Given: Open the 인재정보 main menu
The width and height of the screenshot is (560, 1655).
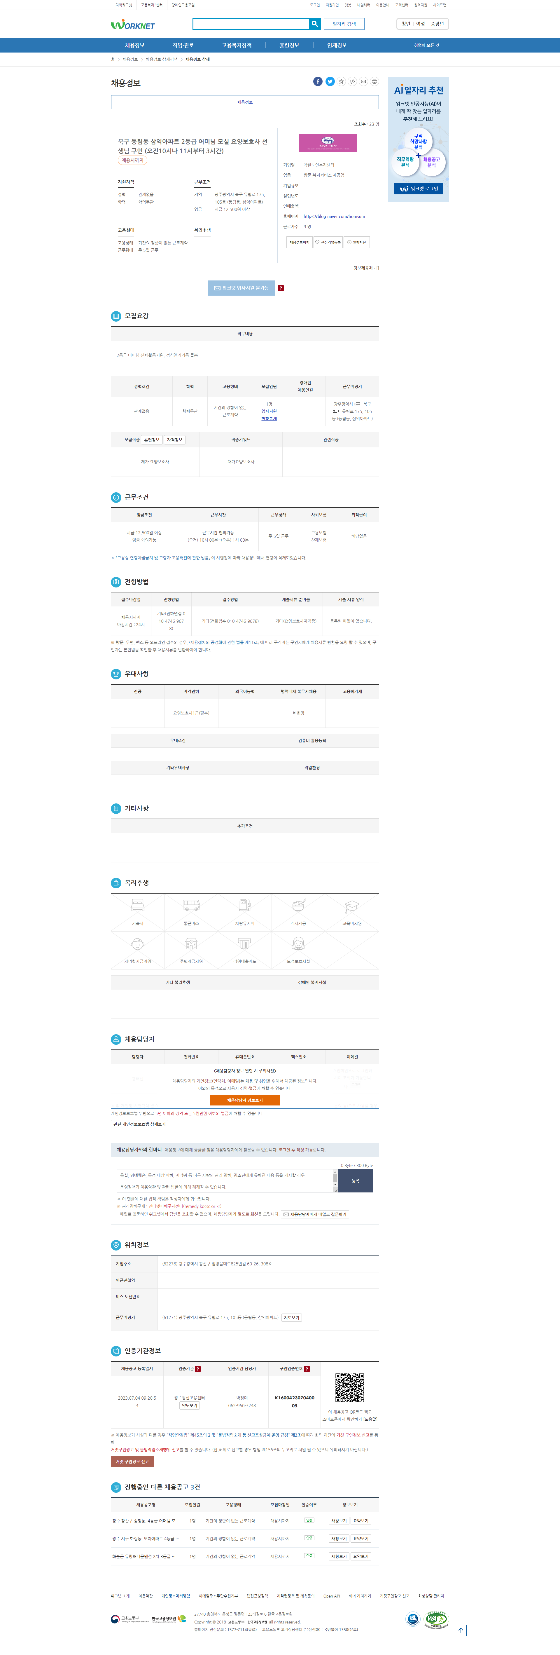Looking at the screenshot, I should (x=337, y=46).
